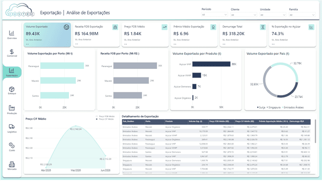The image size is (322, 181).
Task: Sort table by Pais_Destino column header
Action: pyautogui.click(x=133, y=122)
